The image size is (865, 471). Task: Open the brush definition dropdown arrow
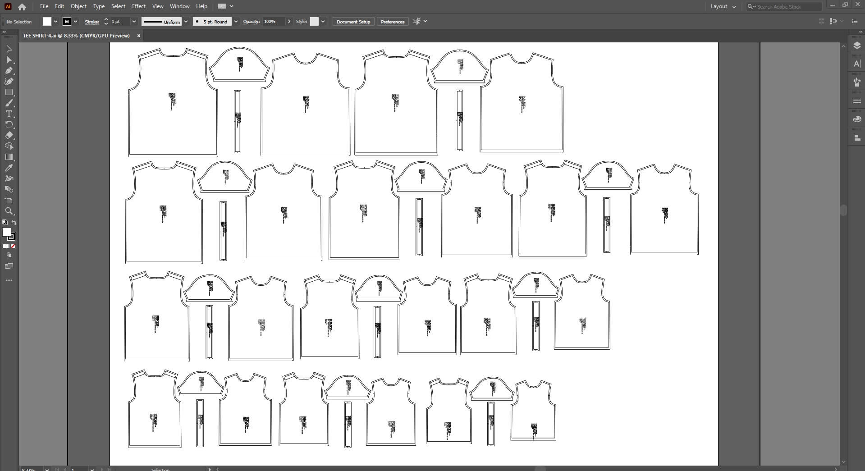click(236, 22)
